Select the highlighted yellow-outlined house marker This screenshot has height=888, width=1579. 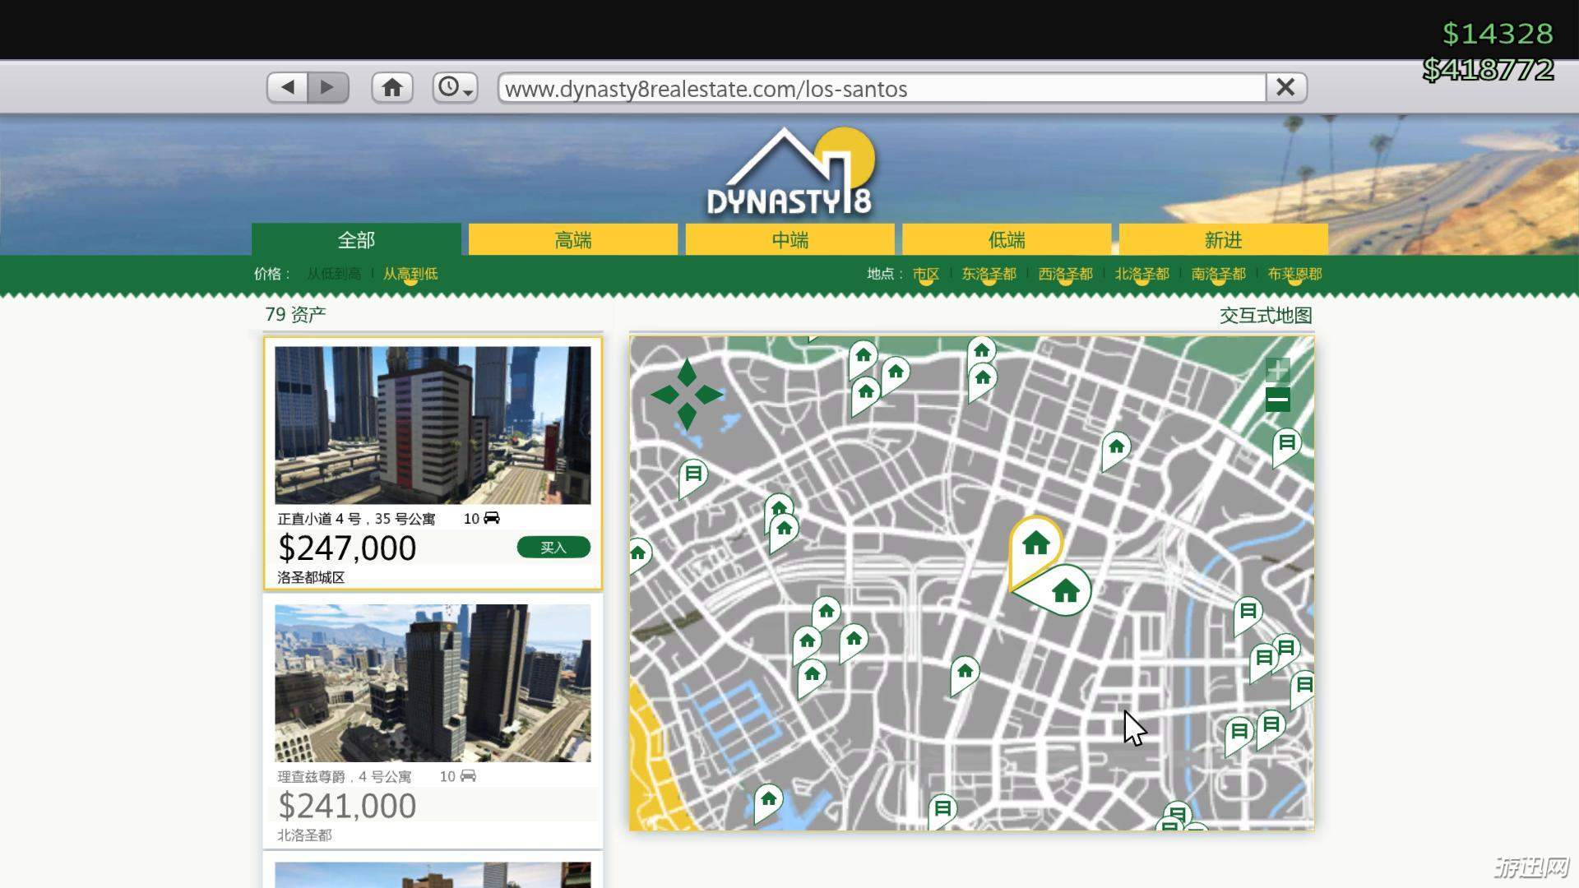point(1035,544)
